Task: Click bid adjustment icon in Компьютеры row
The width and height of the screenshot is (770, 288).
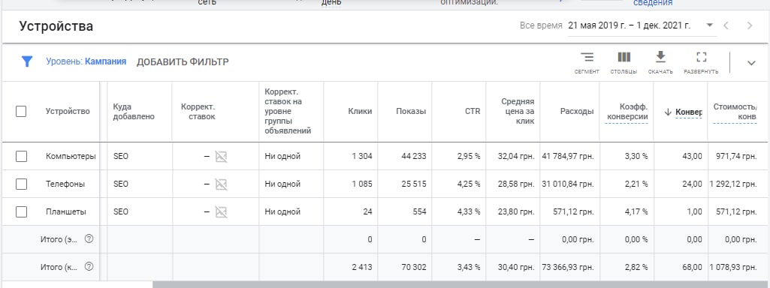Action: [x=221, y=157]
